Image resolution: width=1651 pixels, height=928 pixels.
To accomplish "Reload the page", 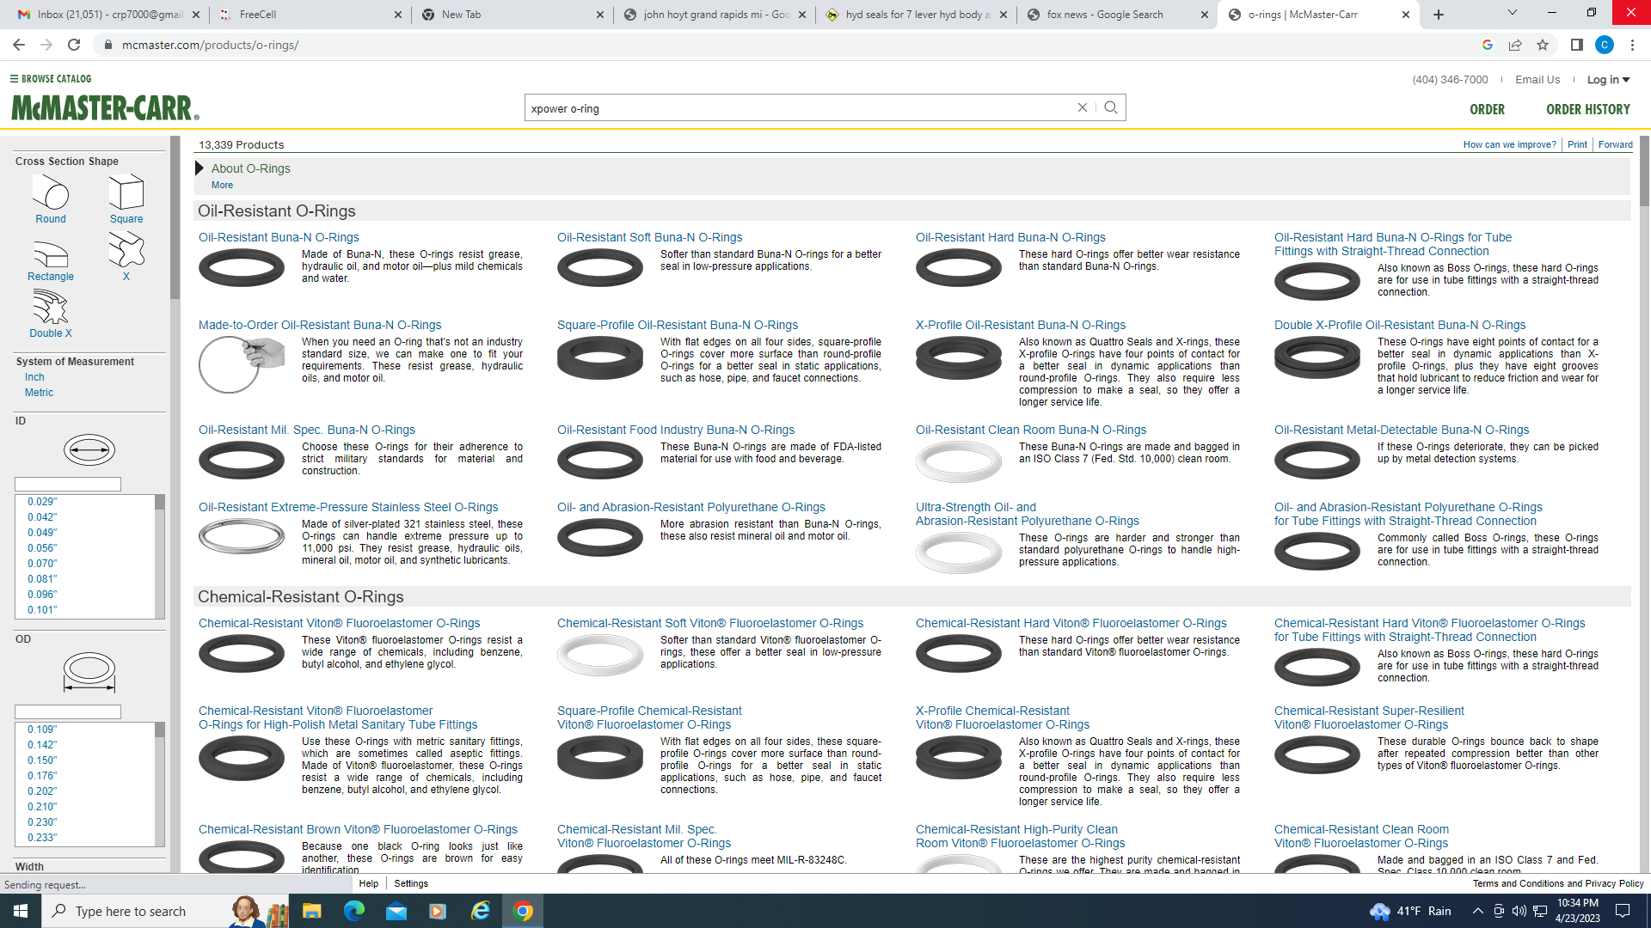I will [74, 45].
